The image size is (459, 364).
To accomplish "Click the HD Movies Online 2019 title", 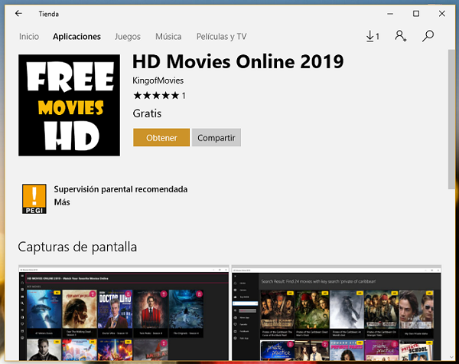I will [238, 61].
